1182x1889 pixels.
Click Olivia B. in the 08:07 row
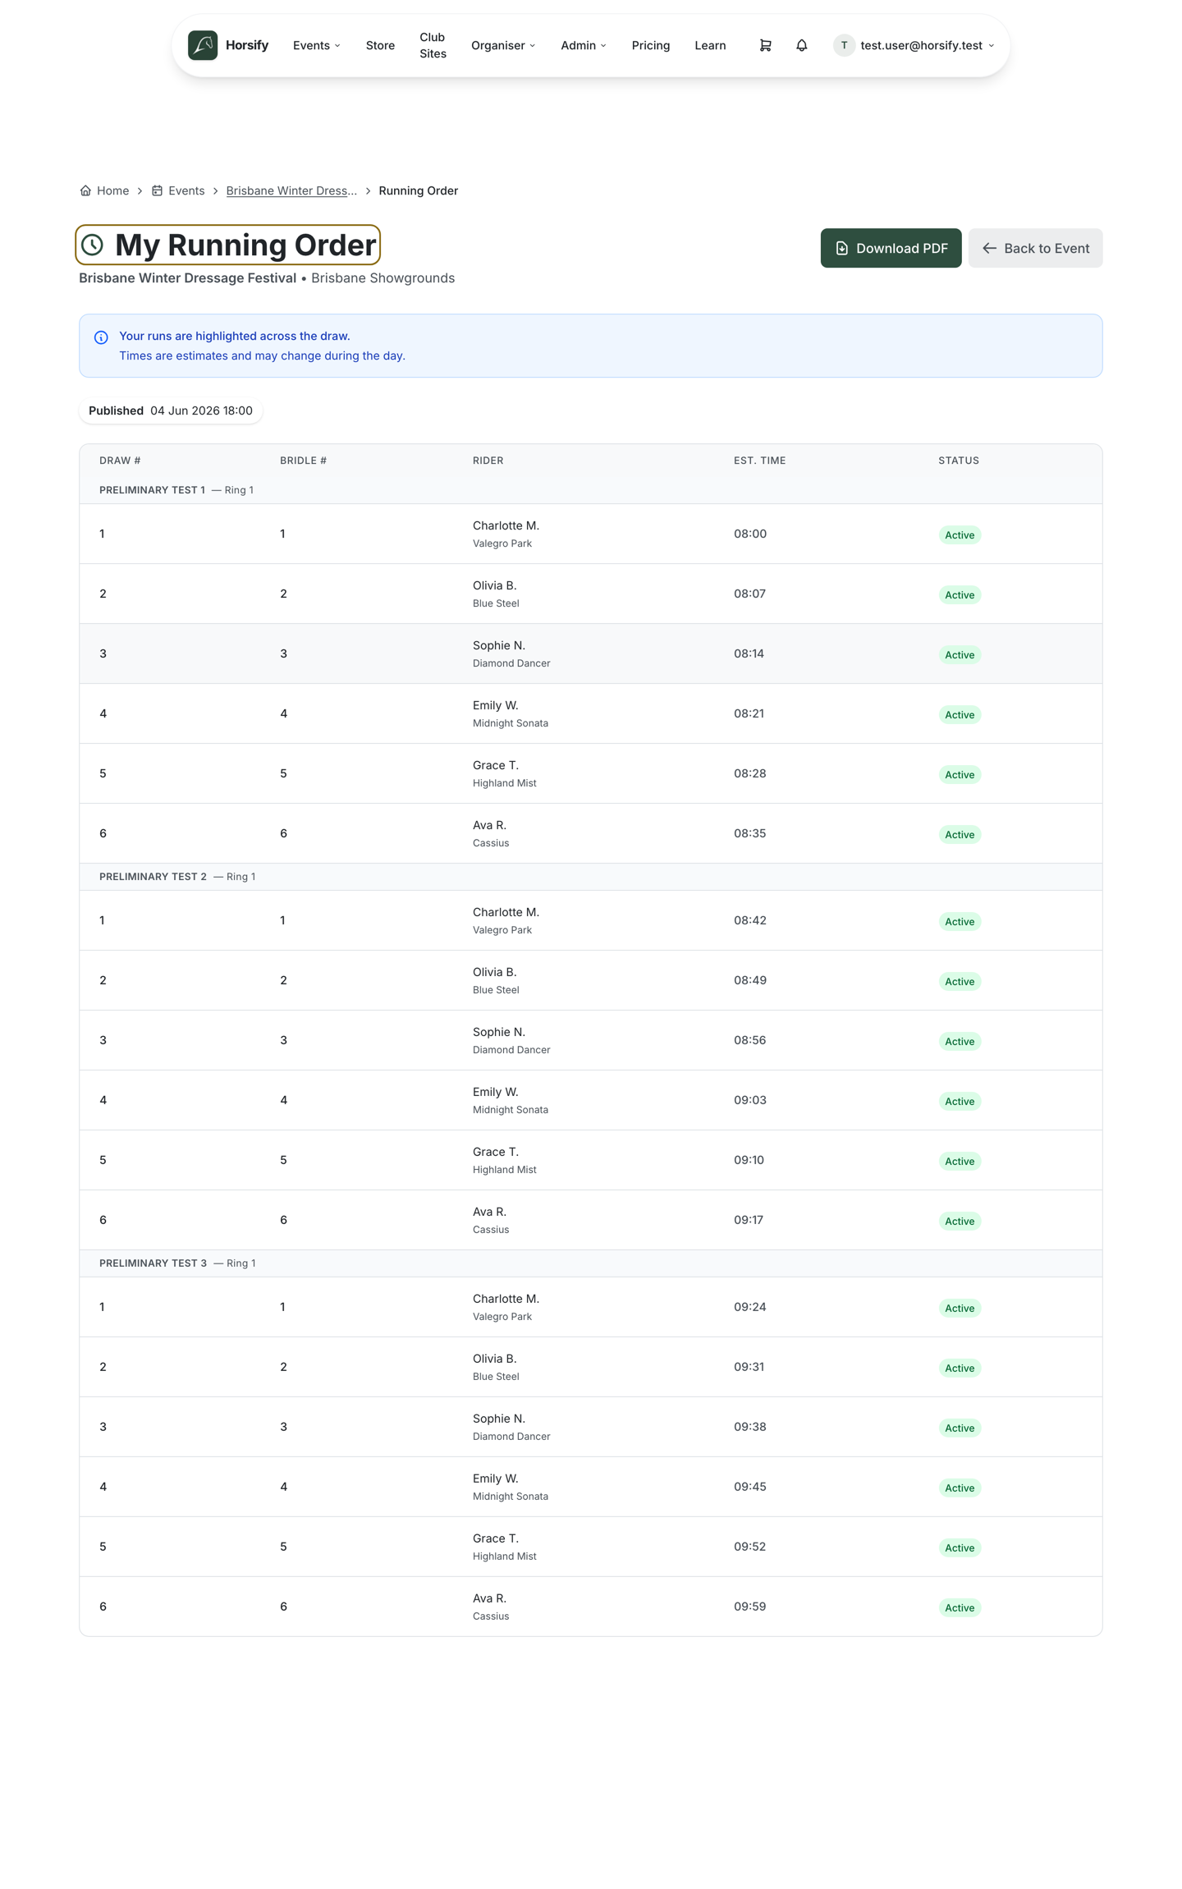click(494, 585)
